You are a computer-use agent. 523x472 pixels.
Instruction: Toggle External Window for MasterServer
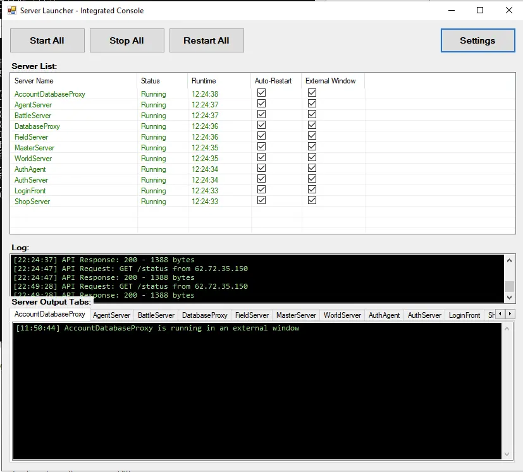(312, 147)
